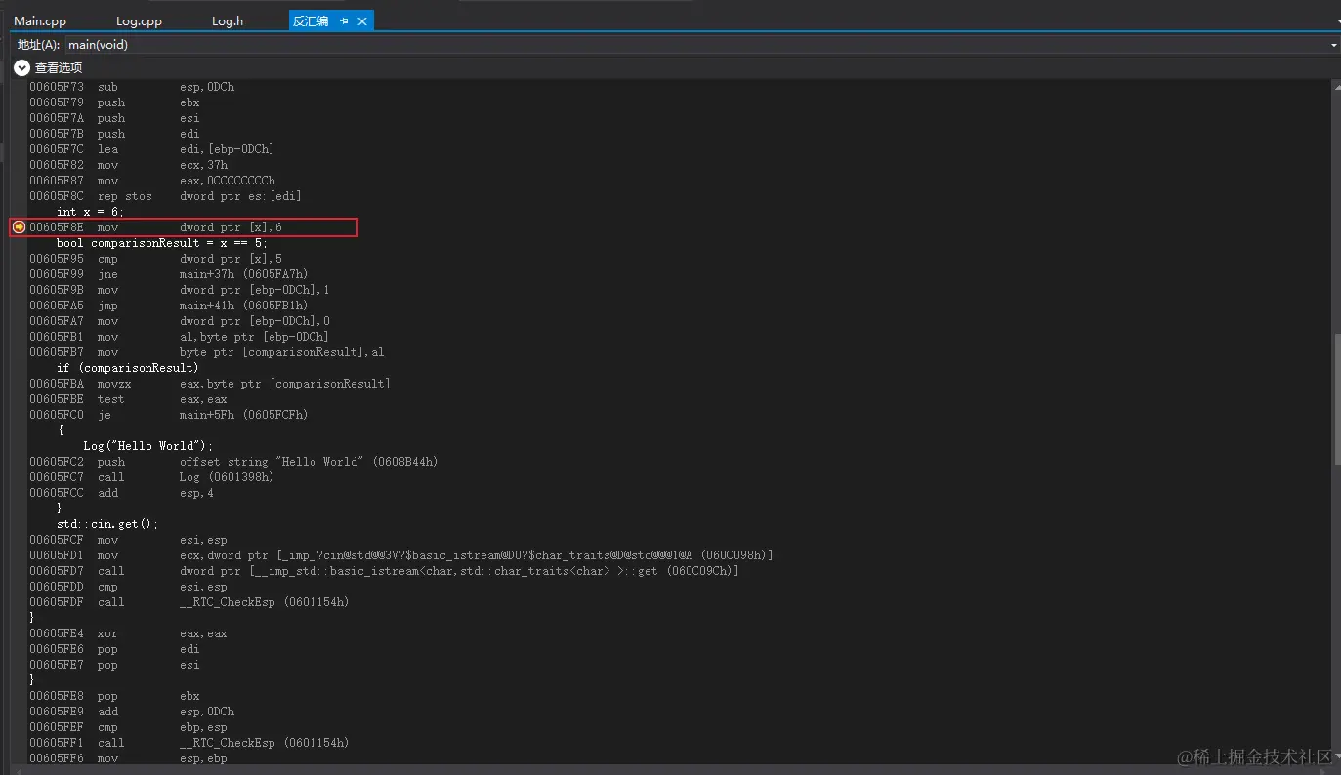Screen dimensions: 1341x775
Task: Click the je instruction at 00605FC0
Action: click(168, 415)
